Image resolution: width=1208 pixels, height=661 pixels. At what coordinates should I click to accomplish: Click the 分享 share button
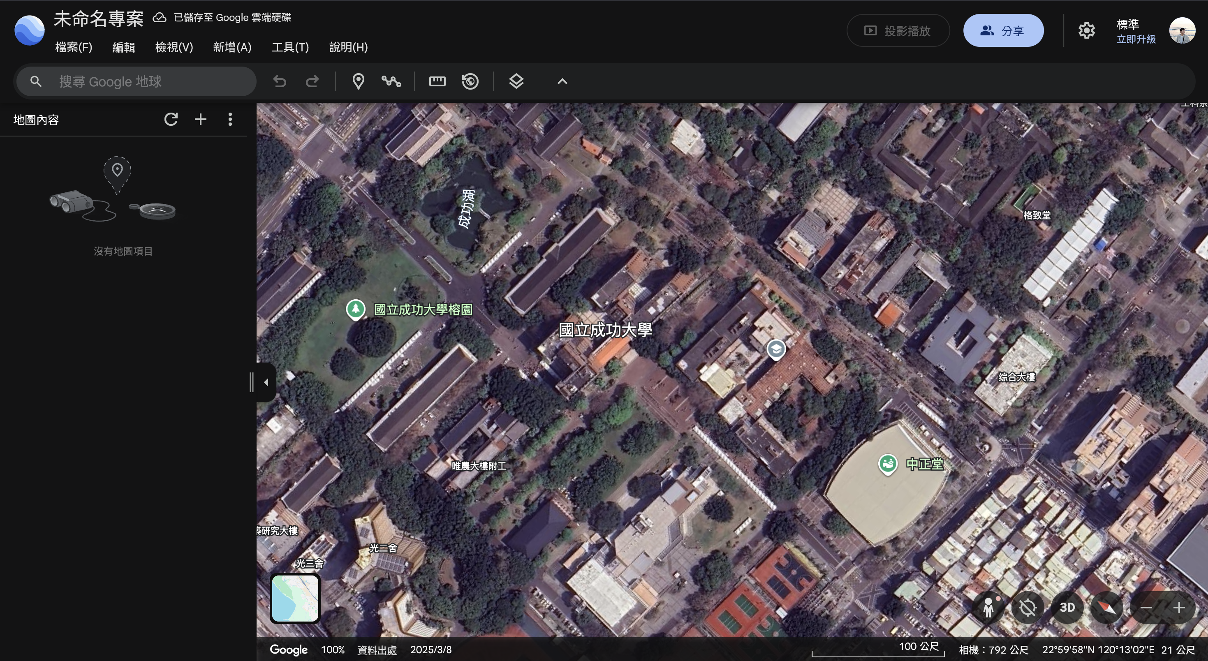tap(1003, 31)
